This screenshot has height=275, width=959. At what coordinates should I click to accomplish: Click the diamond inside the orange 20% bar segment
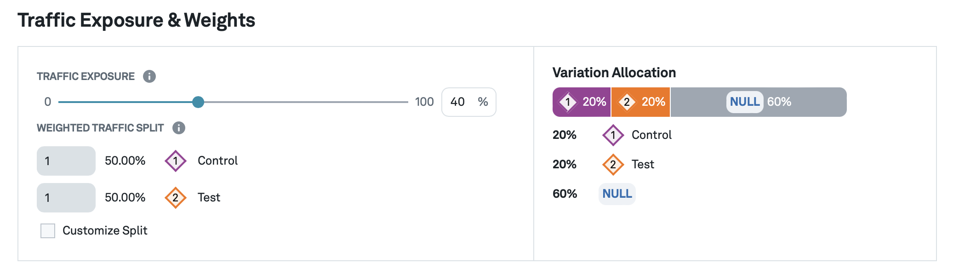click(x=627, y=102)
